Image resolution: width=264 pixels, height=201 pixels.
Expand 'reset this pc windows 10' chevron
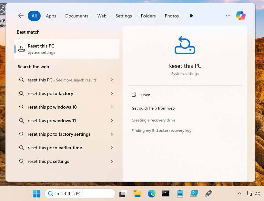tap(112, 107)
